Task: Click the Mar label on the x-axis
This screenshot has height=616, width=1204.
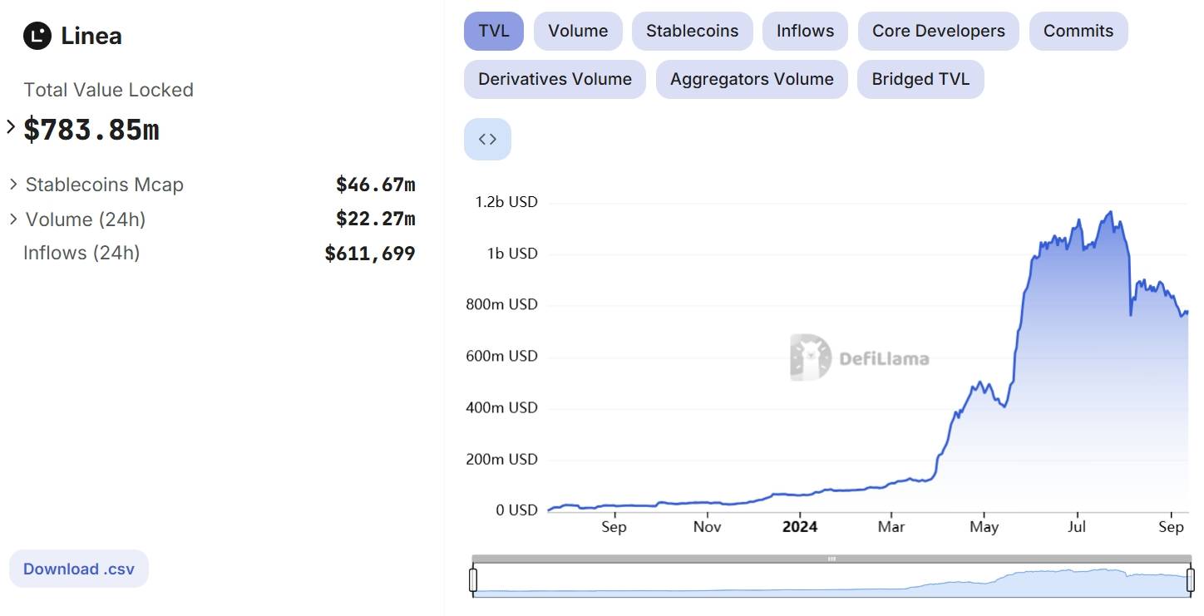Action: pyautogui.click(x=891, y=527)
